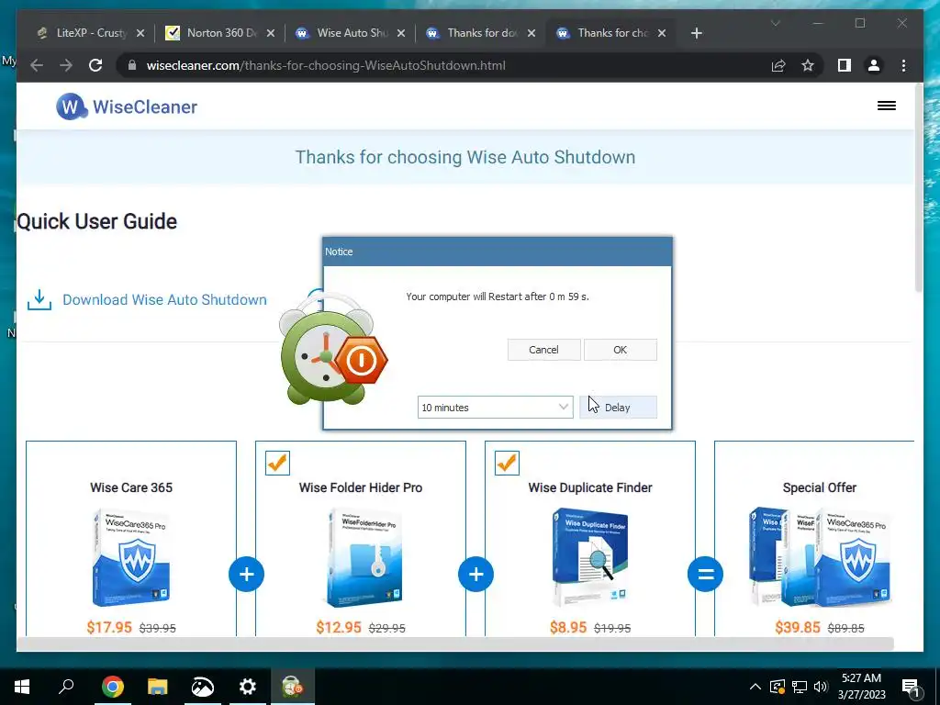Viewport: 940px width, 705px height.
Task: Click the page horizontal scrollbar
Action: pyautogui.click(x=455, y=643)
